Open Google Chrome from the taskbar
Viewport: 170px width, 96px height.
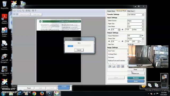click(x=34, y=94)
